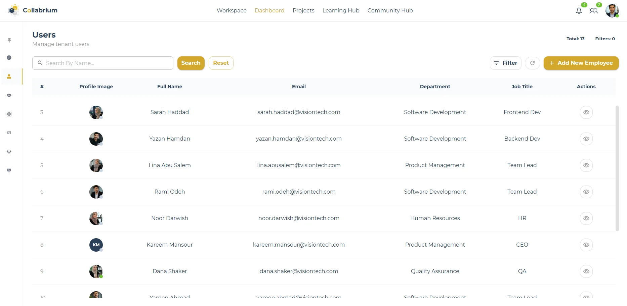Pin the sidebar with the pushpin icon

point(9,40)
